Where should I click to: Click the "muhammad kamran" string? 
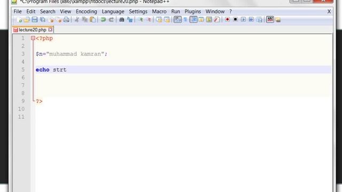pyautogui.click(x=75, y=54)
